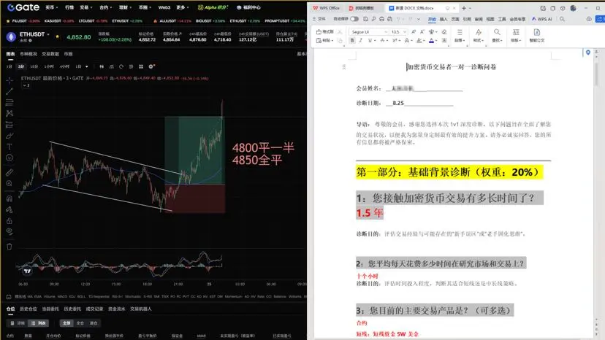Expand the 合约 menu dropdown
Viewport: 605px width, 340px height.
[111, 7]
